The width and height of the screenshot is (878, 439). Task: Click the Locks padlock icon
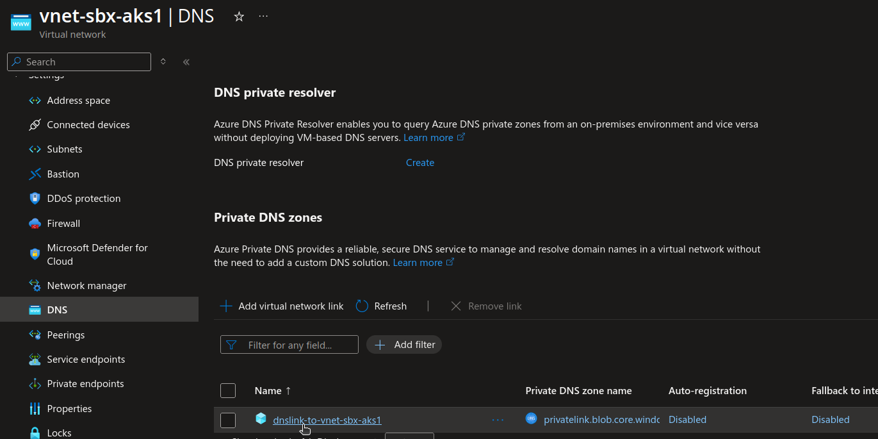click(35, 433)
